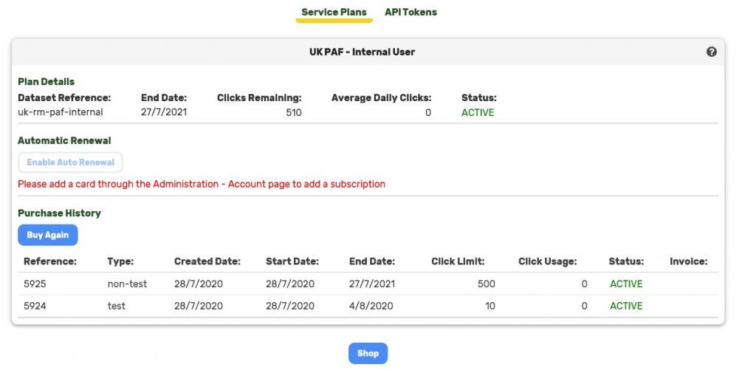The height and width of the screenshot is (370, 756).
Task: Open the Shop button at the bottom
Action: point(368,353)
